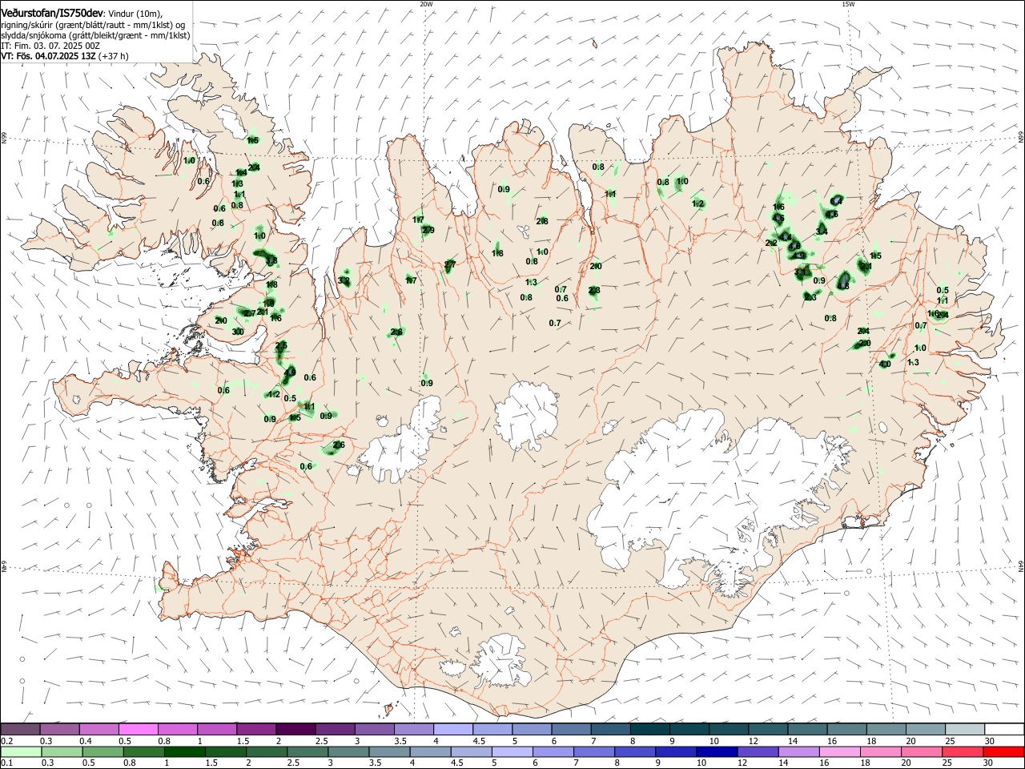1025x769 pixels.
Task: Click the 0.2 label in the purple legend row
Action: pos(6,741)
